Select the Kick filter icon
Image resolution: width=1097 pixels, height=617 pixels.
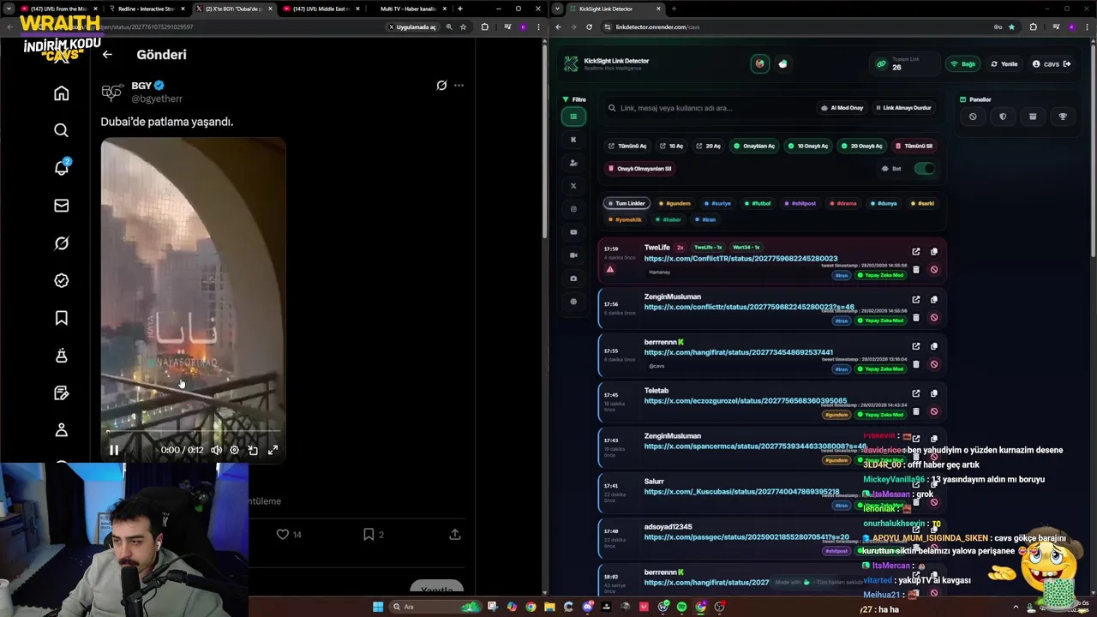[x=573, y=140]
